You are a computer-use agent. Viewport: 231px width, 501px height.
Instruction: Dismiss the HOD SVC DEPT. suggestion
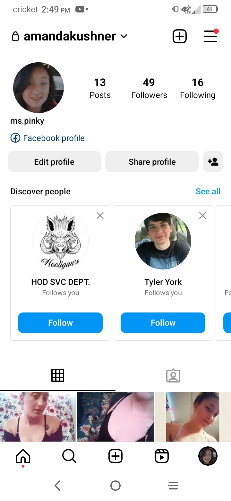[100, 215]
